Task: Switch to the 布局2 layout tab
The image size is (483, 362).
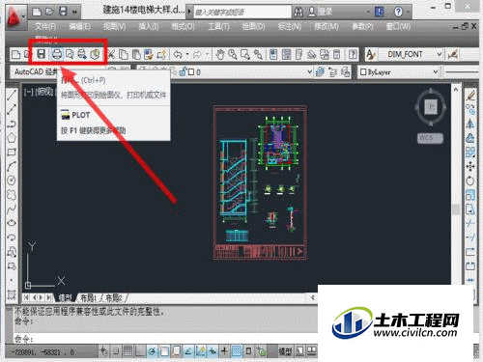Action: coord(114,298)
